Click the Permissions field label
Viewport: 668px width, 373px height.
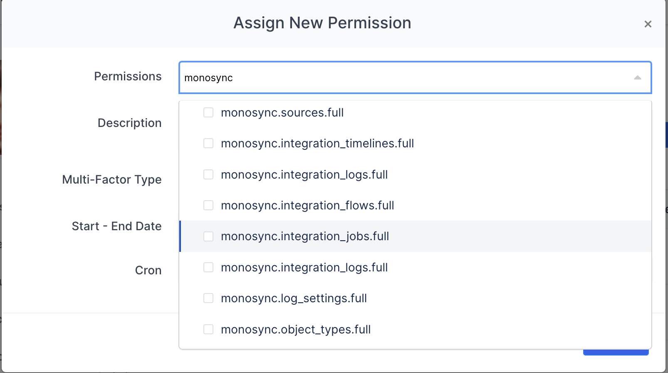pyautogui.click(x=128, y=77)
